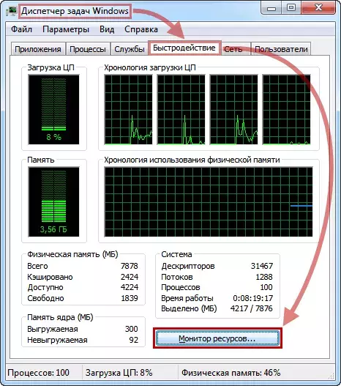Switch to the Сеть tab
The height and width of the screenshot is (386, 341).
tap(233, 49)
